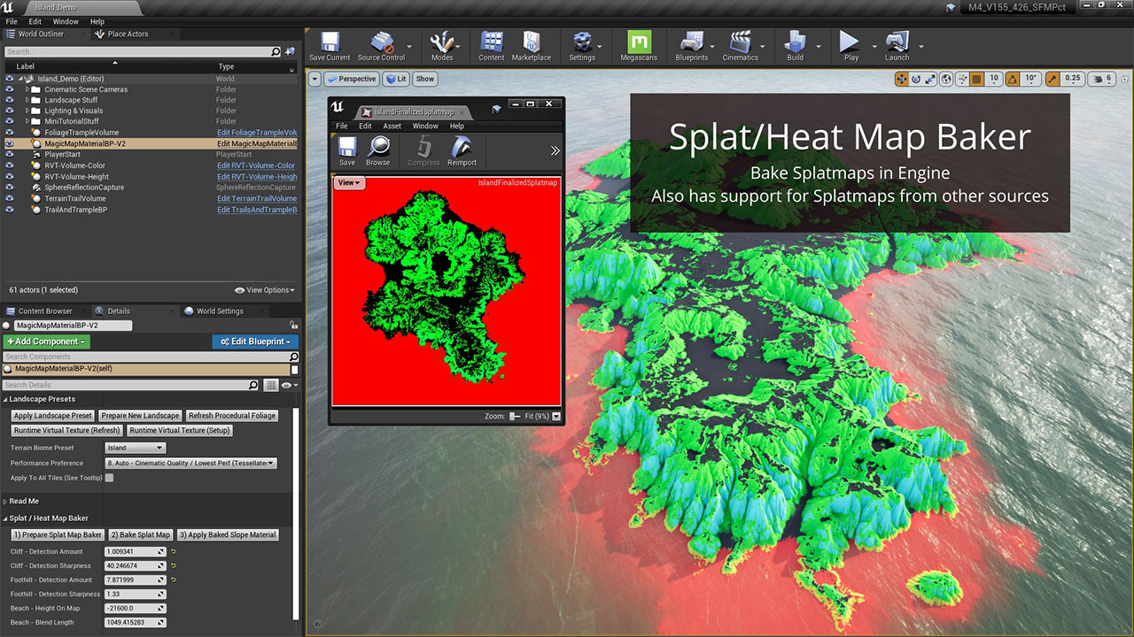This screenshot has height=637, width=1134.
Task: Open the Asset menu in texture editor
Action: [x=392, y=127]
